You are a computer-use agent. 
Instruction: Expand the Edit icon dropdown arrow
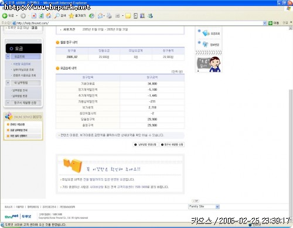[x=122, y=16]
